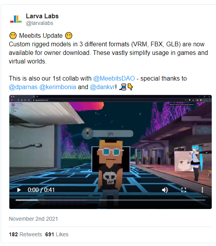Click the November 2nd 2021 timestamp
The height and width of the screenshot is (246, 216).
tap(33, 219)
